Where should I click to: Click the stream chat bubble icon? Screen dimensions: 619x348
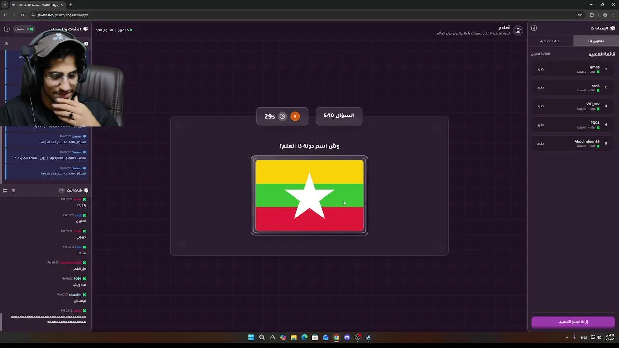pos(86,190)
